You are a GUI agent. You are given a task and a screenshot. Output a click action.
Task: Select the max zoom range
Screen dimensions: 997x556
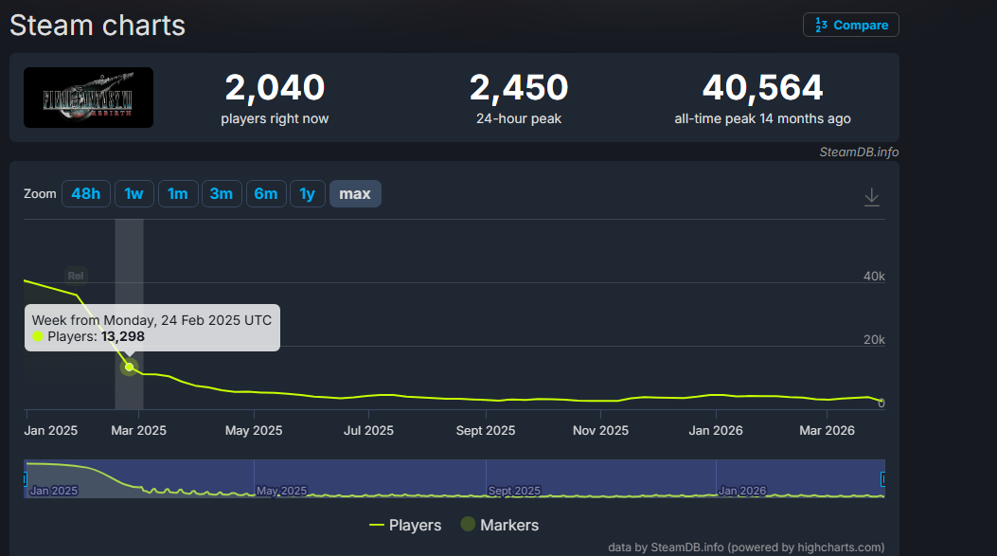coord(355,194)
